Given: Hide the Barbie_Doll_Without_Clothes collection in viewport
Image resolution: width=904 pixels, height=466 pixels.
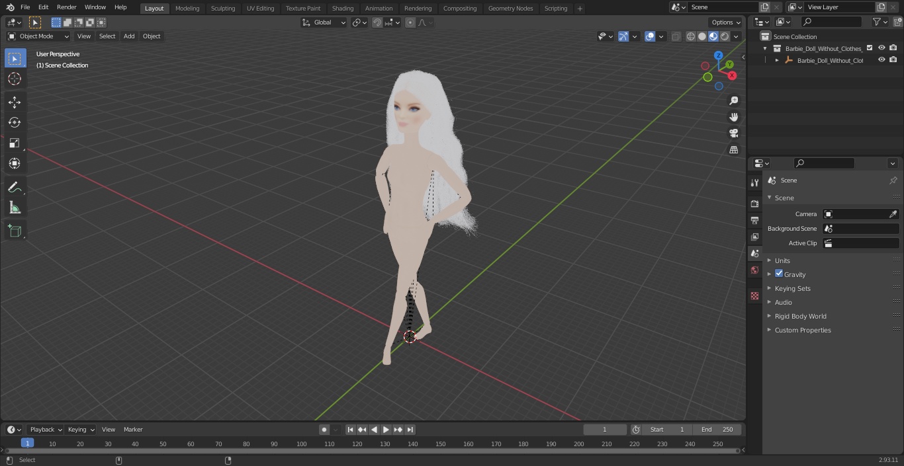Looking at the screenshot, I should pos(881,48).
